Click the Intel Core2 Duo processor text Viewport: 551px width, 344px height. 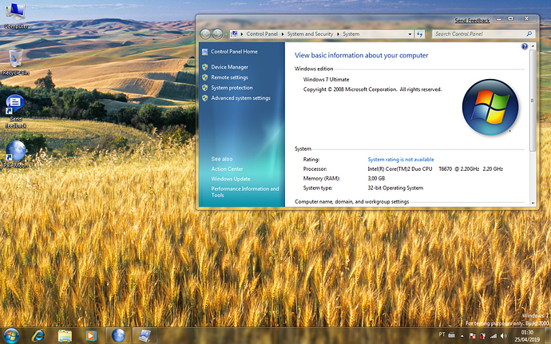(435, 169)
